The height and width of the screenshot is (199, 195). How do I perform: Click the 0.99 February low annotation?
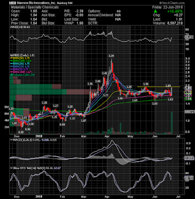click(x=62, y=124)
